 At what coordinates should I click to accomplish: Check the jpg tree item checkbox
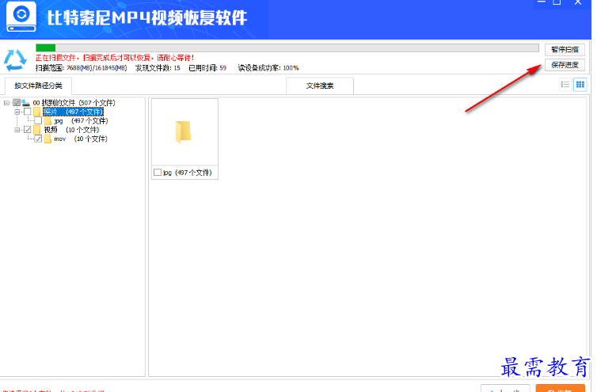point(38,120)
